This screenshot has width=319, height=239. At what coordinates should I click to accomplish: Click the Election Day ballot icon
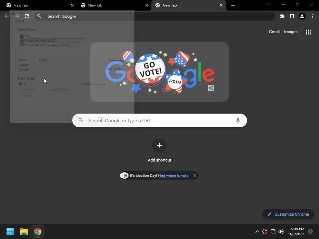tap(125, 176)
